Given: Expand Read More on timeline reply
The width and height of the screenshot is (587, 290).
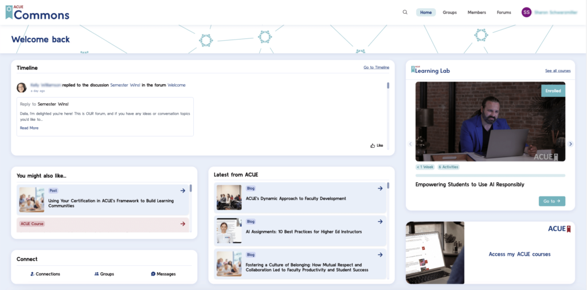Looking at the screenshot, I should click(x=29, y=128).
